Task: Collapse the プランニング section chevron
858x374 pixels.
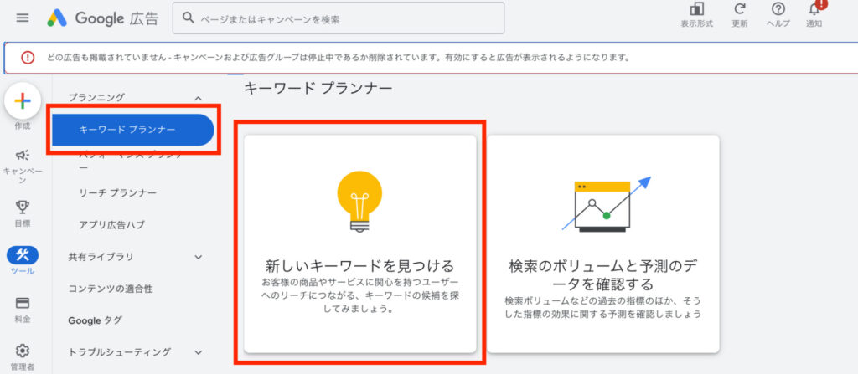Action: point(199,99)
